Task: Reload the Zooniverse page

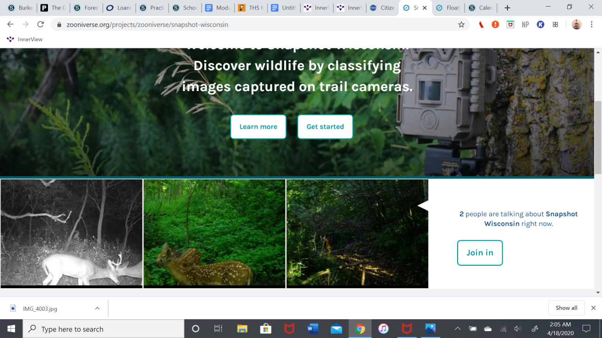Action: coord(40,24)
